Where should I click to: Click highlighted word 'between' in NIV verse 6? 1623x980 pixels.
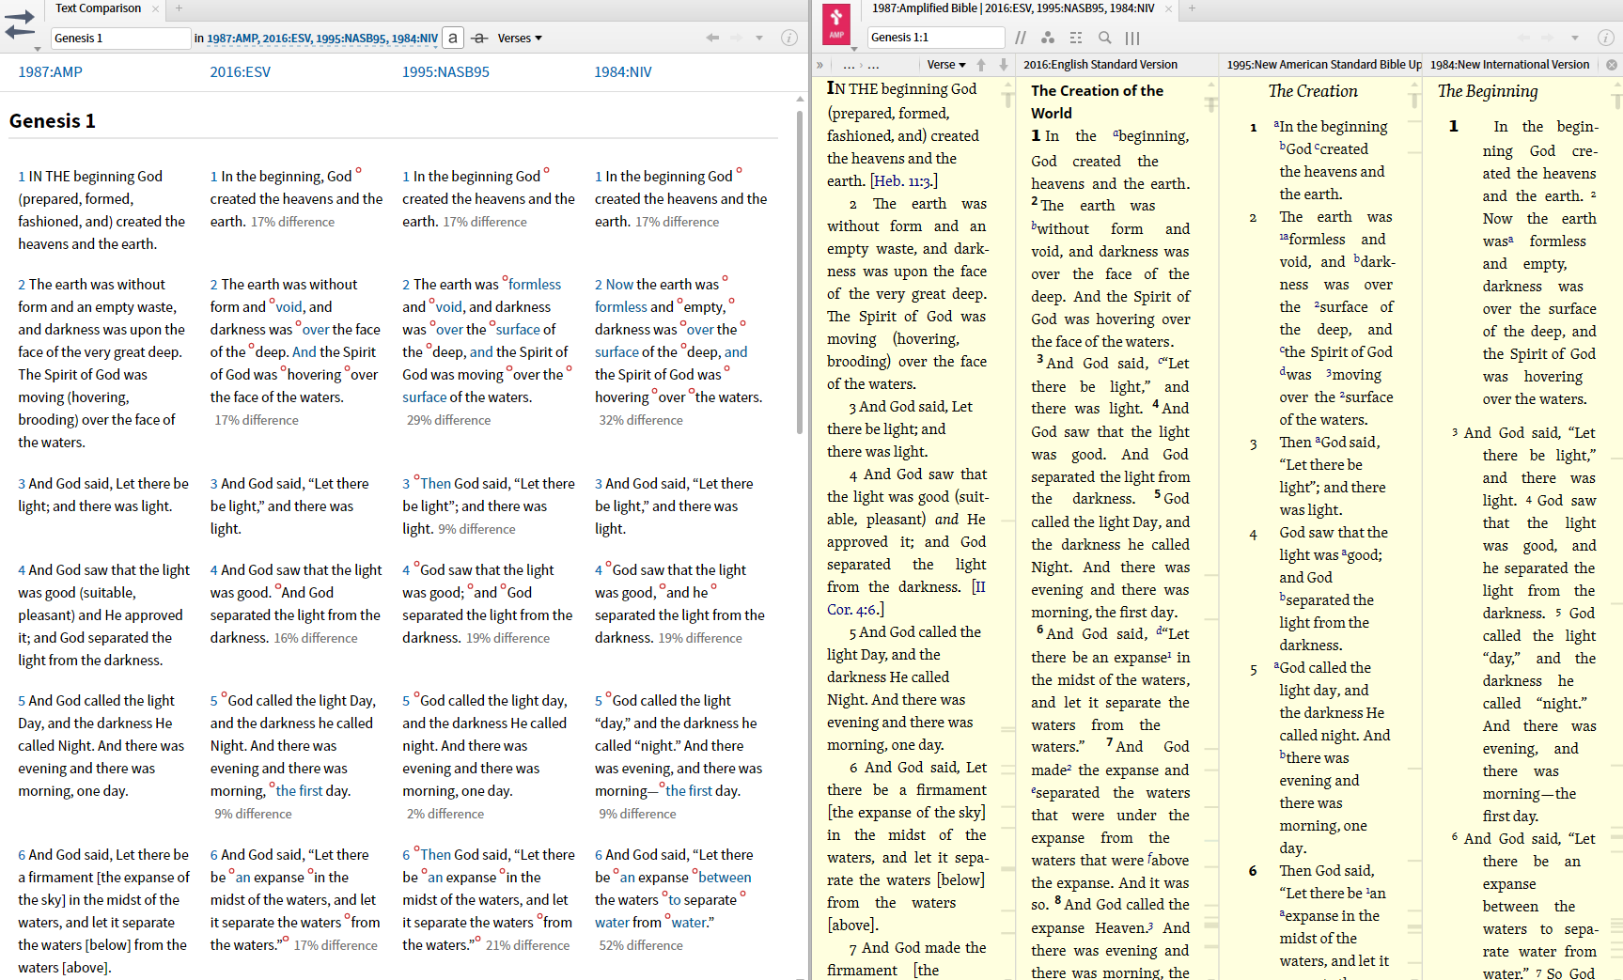point(725,877)
